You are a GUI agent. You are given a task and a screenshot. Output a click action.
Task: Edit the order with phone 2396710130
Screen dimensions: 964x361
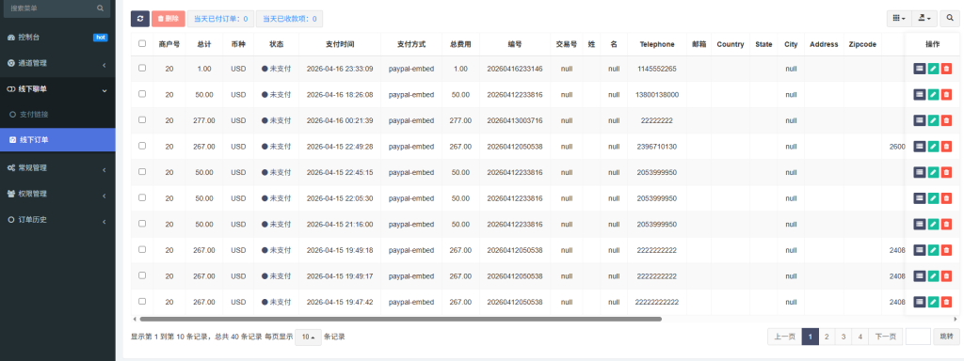point(933,146)
